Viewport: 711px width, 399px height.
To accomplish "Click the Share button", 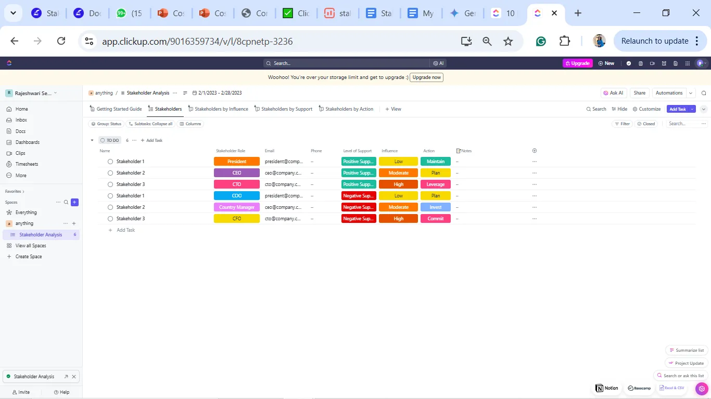I will click(x=640, y=93).
